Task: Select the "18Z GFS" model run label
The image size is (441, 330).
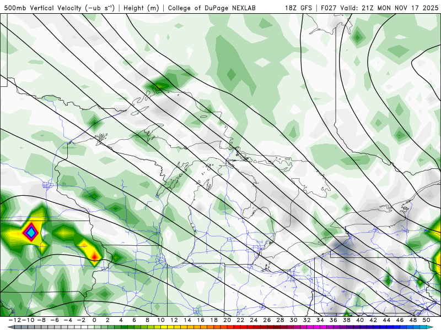Action: coord(298,8)
